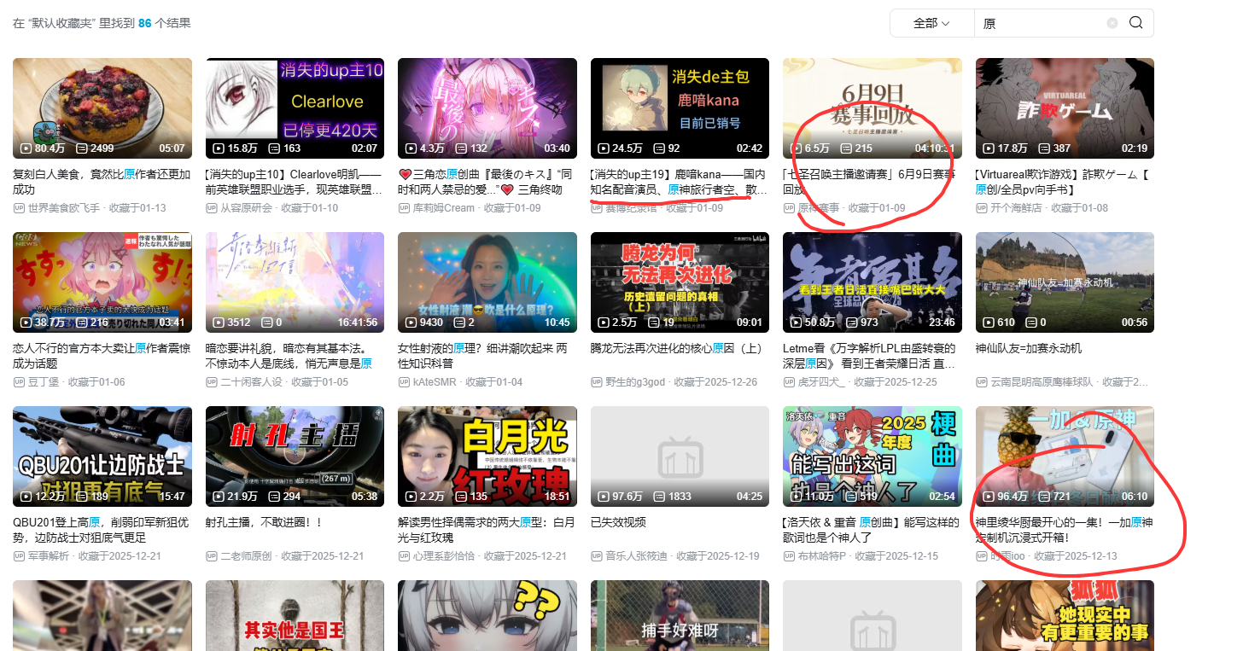
Task: Clear the search field text
Action: (1112, 23)
